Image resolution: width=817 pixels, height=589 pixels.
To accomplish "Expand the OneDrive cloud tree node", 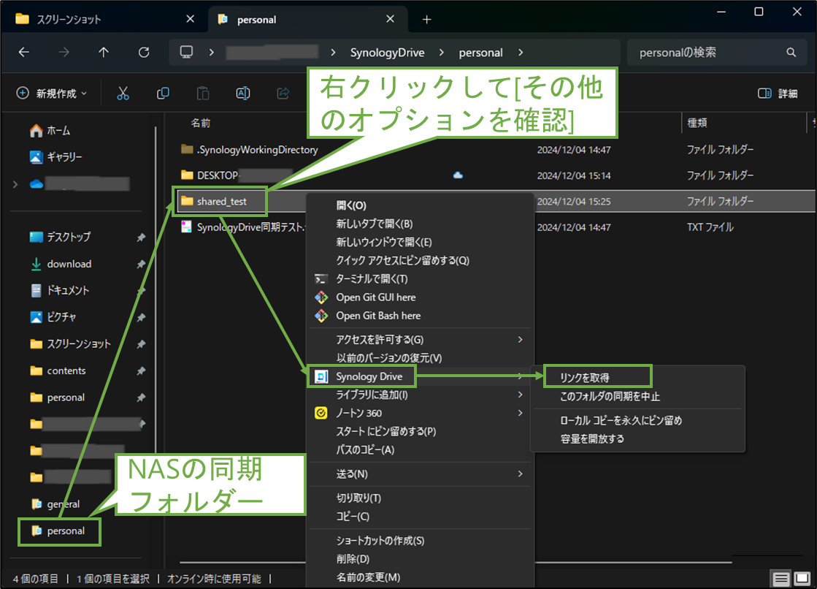I will click(15, 183).
